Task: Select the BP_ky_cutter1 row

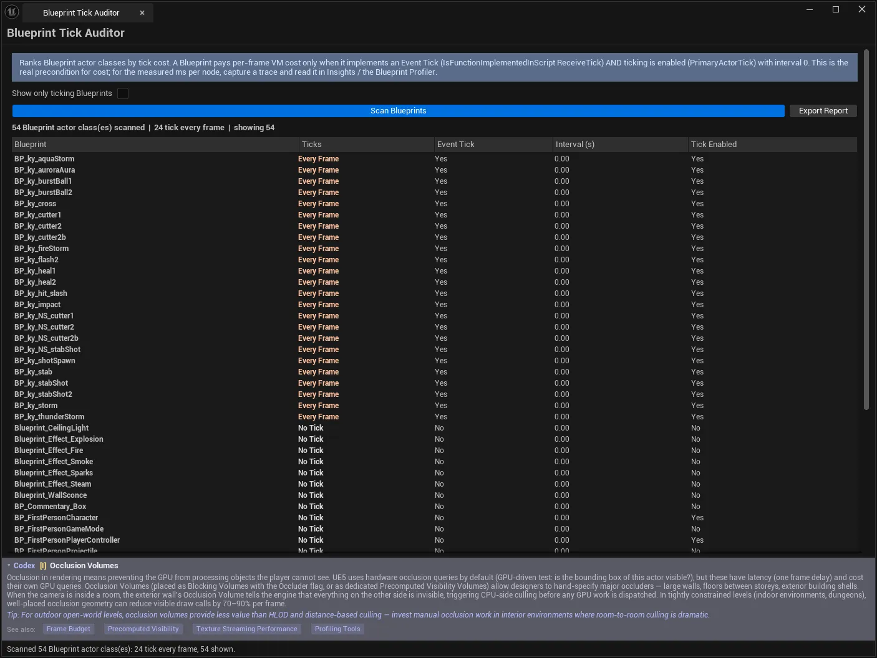Action: (434, 215)
